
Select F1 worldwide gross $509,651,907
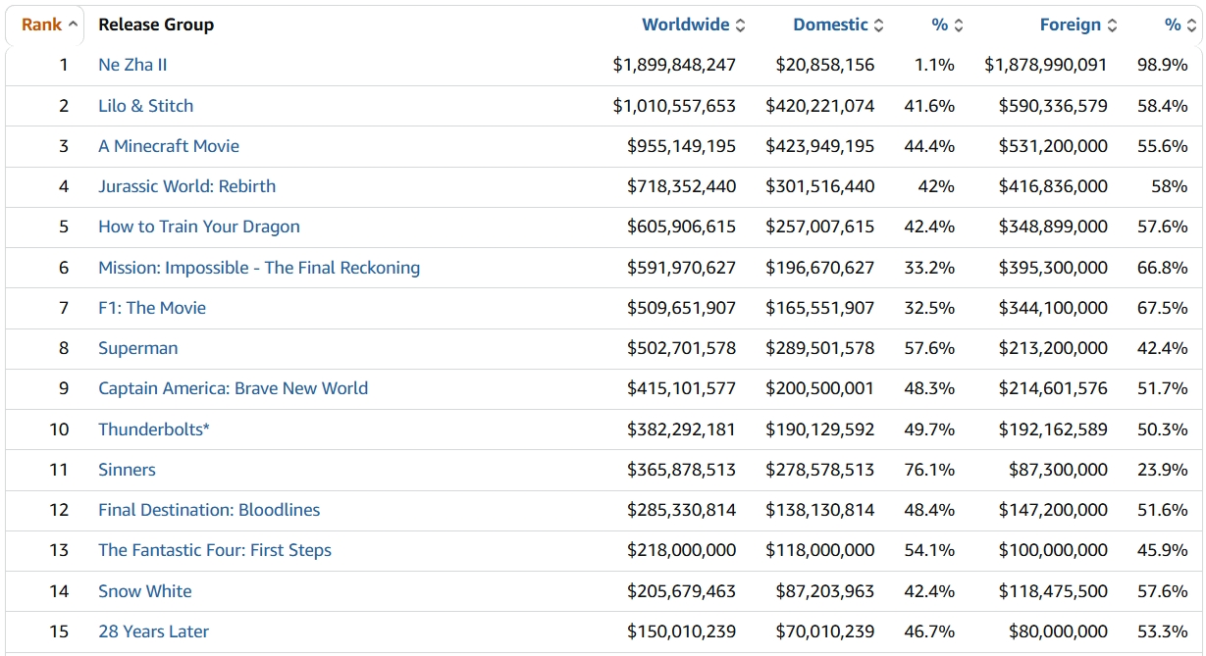pos(682,308)
